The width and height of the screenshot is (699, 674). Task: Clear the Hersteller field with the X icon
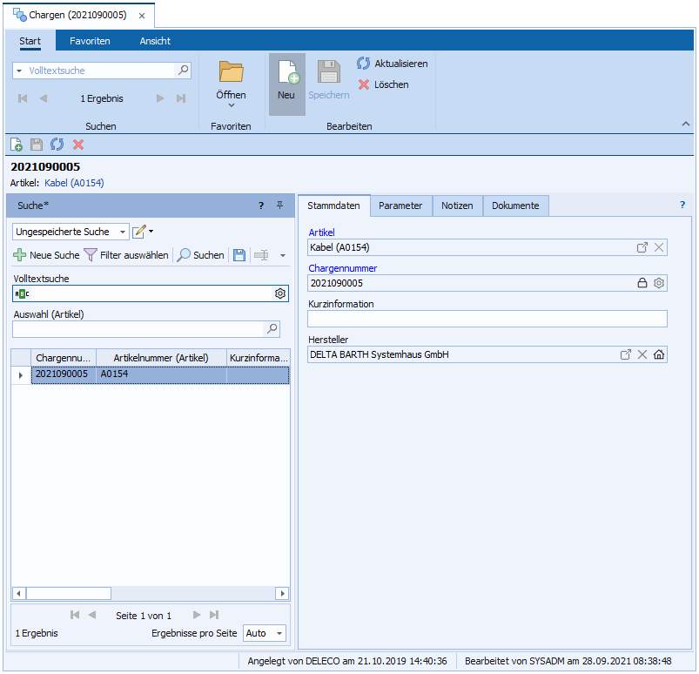642,354
